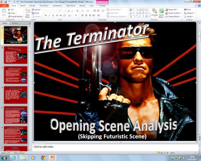
Task: Switch to the Insert ribbon tab
Action: pos(23,6)
